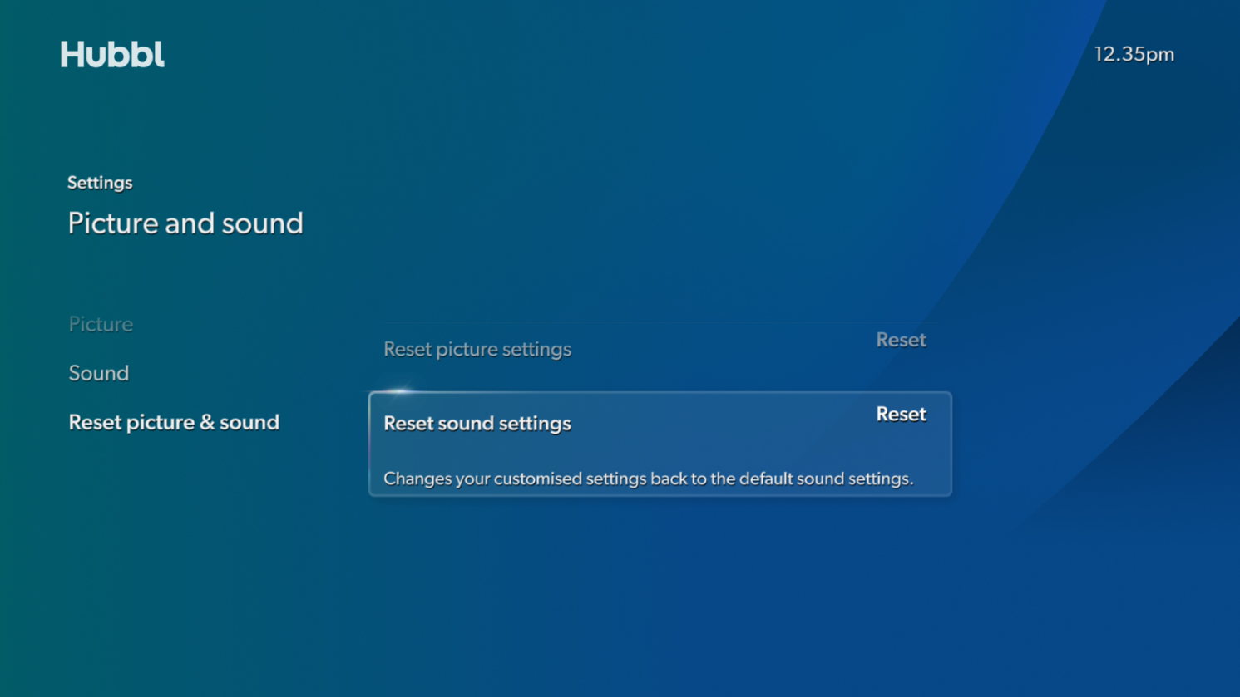1240x697 pixels.
Task: Select the Reset picture & sound menu item
Action: [x=174, y=422]
